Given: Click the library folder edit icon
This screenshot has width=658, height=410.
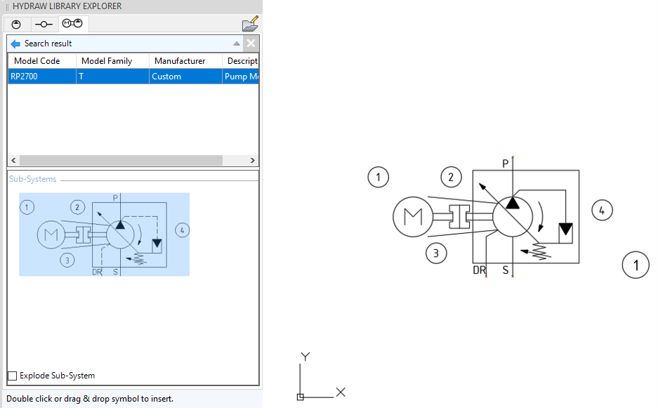Looking at the screenshot, I should [x=250, y=25].
